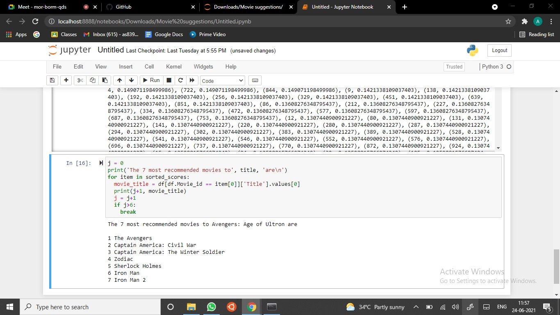560x315 pixels.
Task: Open the Kernel menu
Action: [173, 66]
